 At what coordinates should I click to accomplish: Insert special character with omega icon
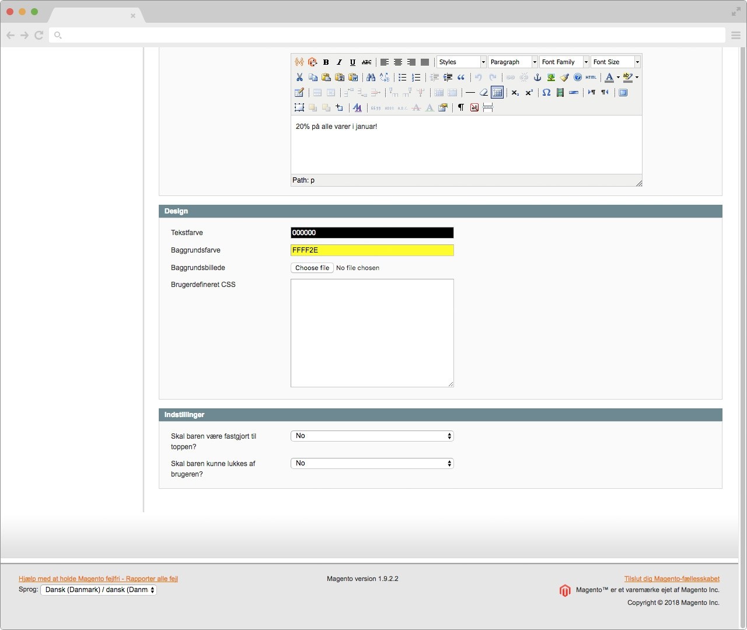(546, 92)
